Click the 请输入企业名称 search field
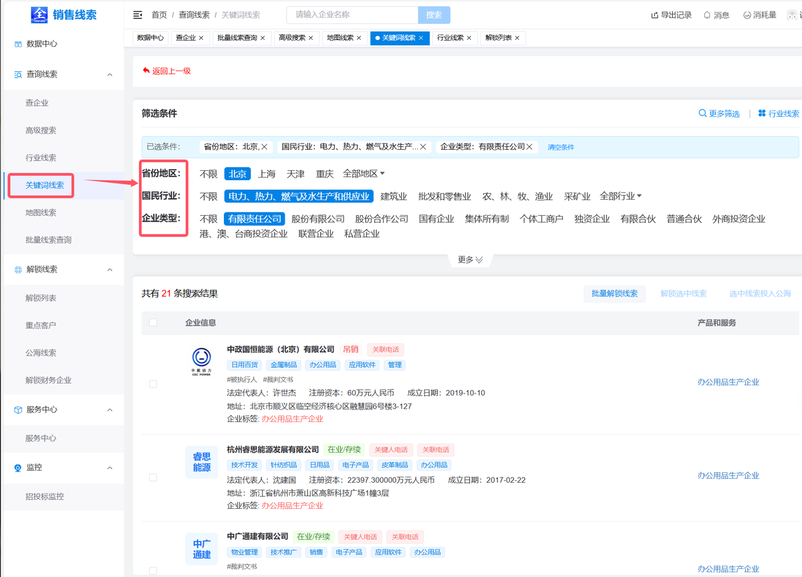 pyautogui.click(x=352, y=15)
